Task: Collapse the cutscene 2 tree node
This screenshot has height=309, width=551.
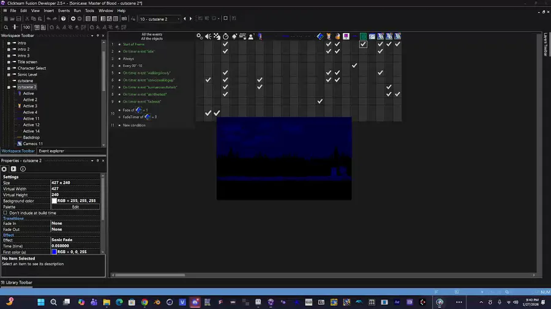Action: [9, 87]
